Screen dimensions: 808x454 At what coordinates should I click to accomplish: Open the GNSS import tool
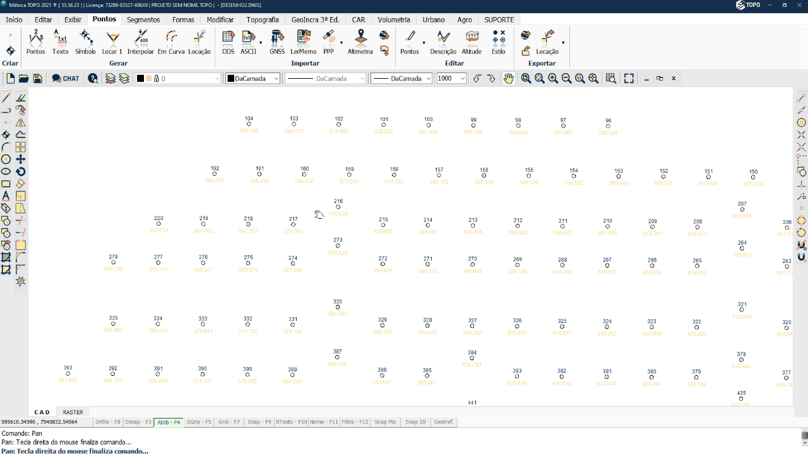pyautogui.click(x=277, y=42)
